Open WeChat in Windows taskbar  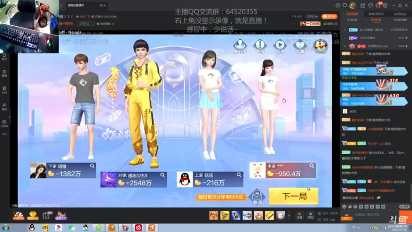72,228
